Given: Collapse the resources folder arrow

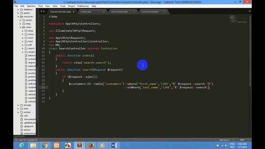Looking at the screenshot, I should (x=18, y=17).
